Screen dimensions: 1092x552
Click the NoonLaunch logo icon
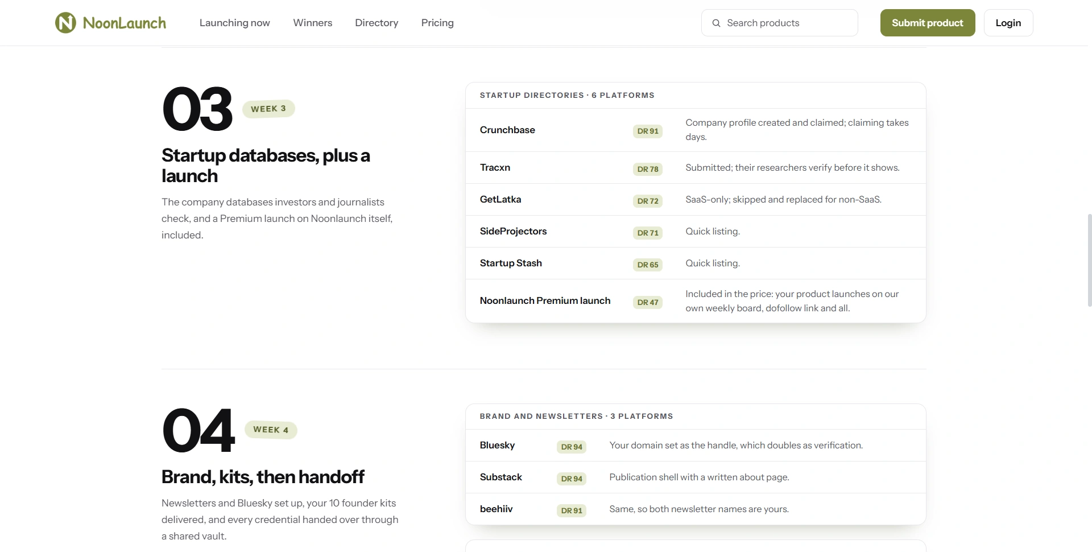pyautogui.click(x=65, y=23)
